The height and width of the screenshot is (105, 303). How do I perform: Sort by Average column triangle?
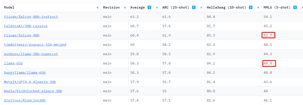click(157, 7)
